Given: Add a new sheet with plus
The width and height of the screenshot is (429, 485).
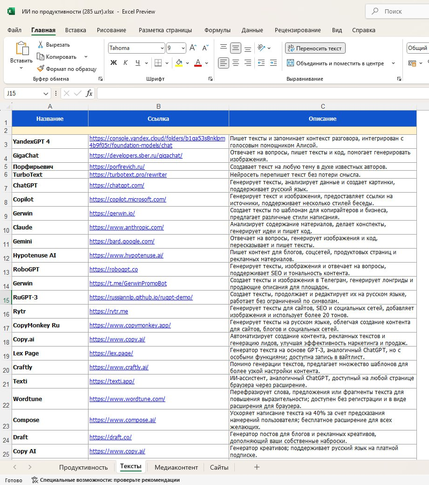Looking at the screenshot, I should click(257, 467).
